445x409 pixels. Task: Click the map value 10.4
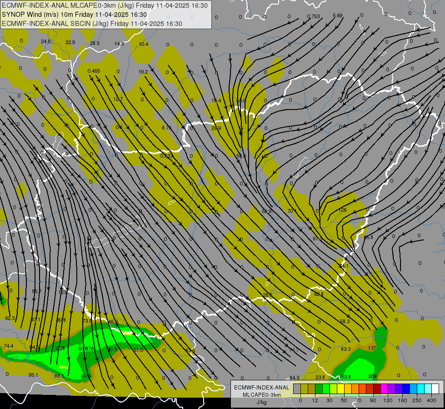coord(144,44)
